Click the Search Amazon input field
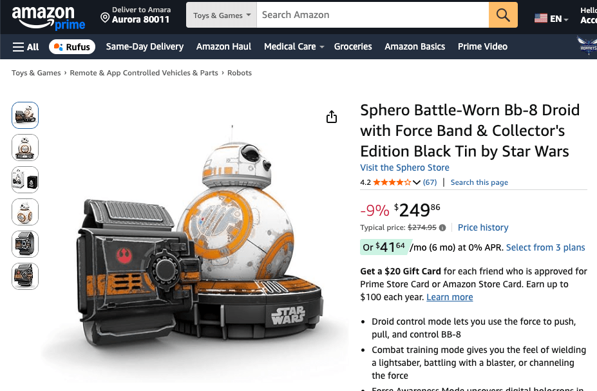Image resolution: width=597 pixels, height=391 pixels. pos(372,15)
